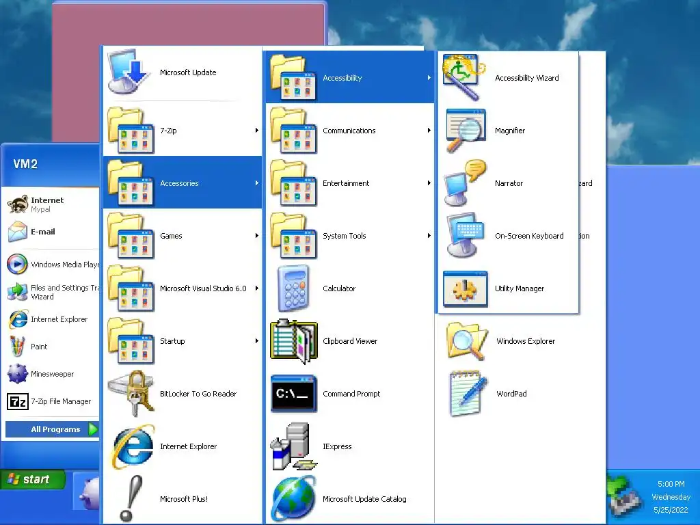
Task: Open E-mail envelope icon
Action: 17,232
